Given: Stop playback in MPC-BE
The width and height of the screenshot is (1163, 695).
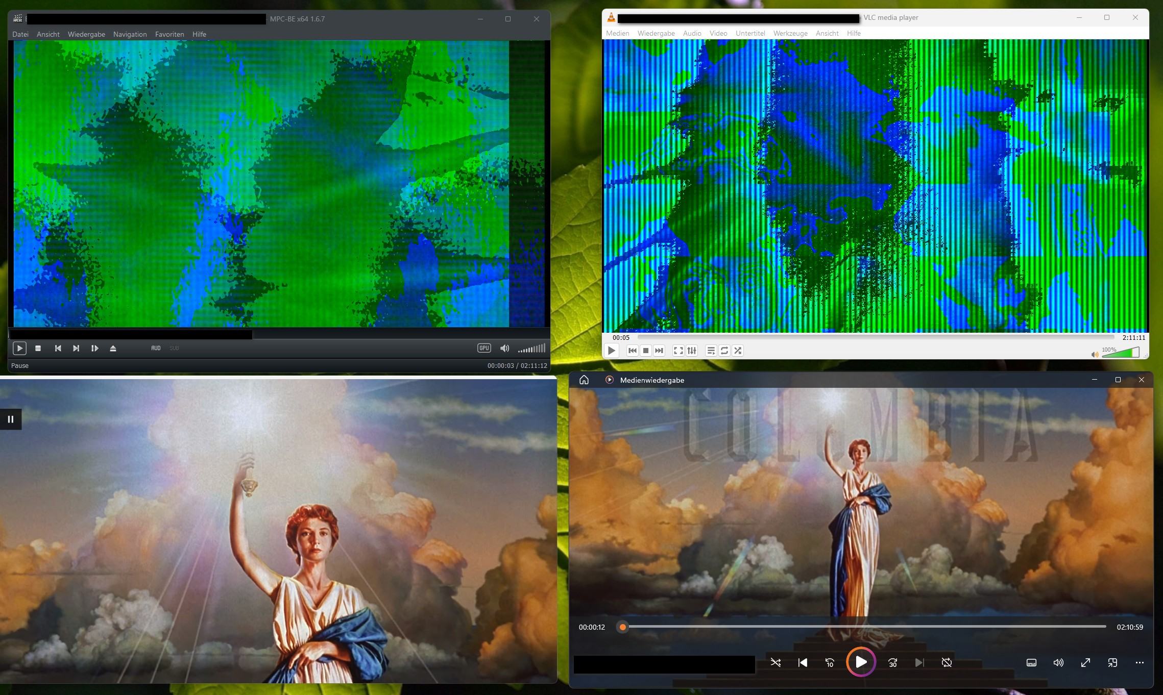Looking at the screenshot, I should [x=38, y=349].
